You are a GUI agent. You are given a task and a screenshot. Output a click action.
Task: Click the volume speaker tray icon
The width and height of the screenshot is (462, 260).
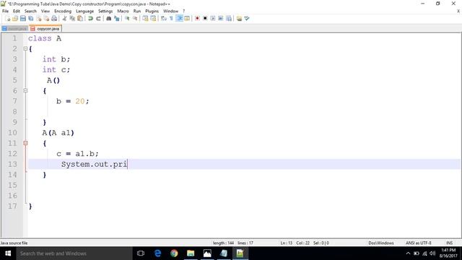(x=432, y=253)
